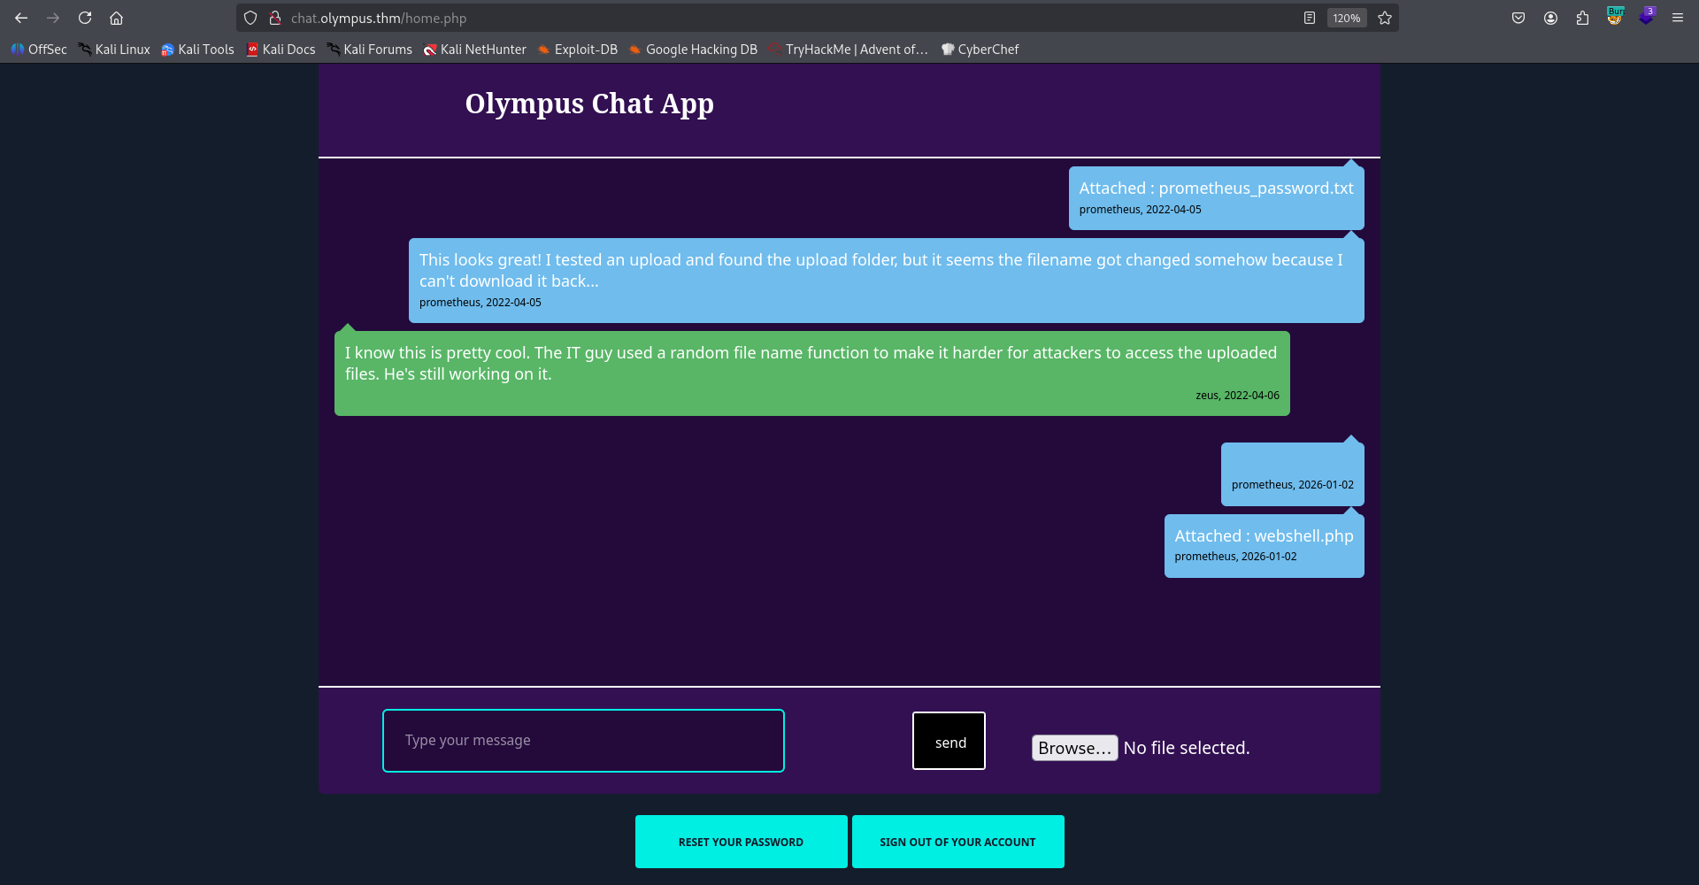Screen dimensions: 1699x885
Task: Open the extensions puzzle-piece panel
Action: 1583,18
